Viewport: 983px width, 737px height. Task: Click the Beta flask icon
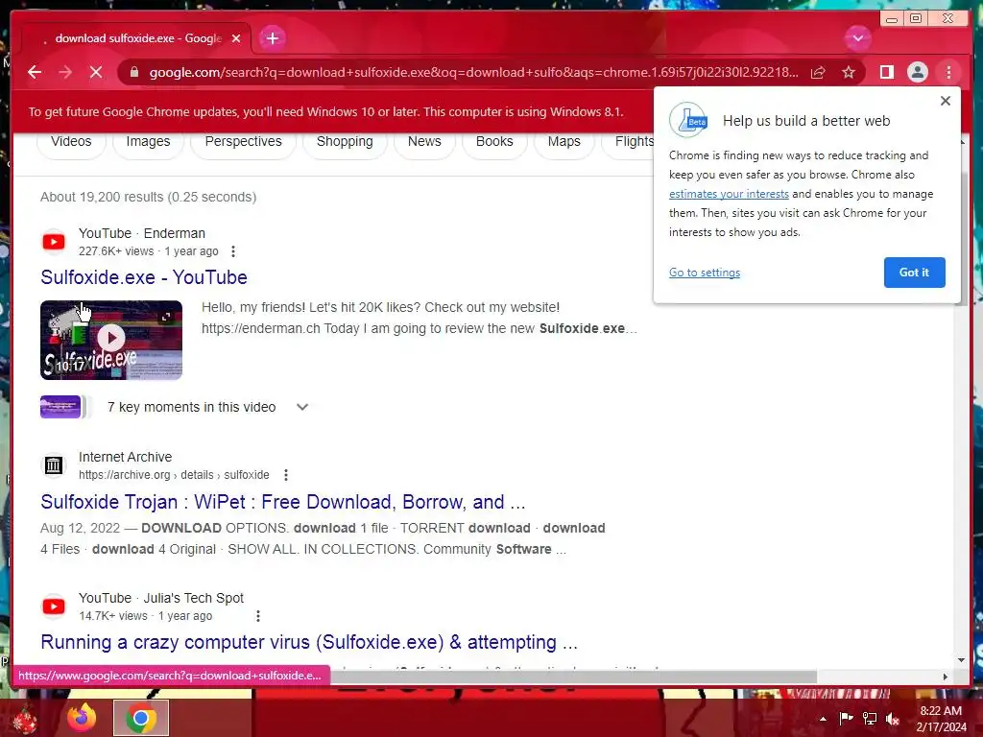pyautogui.click(x=688, y=120)
